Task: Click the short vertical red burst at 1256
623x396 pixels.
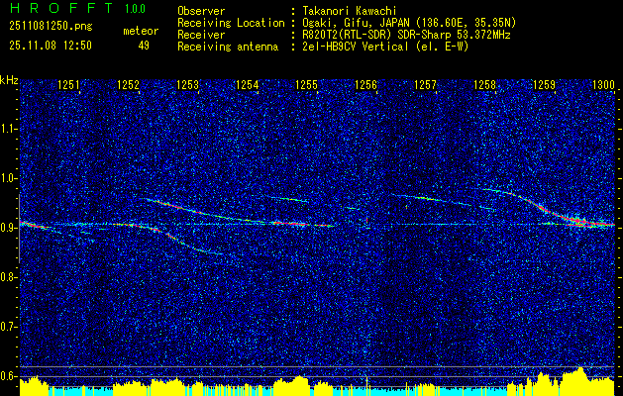Action: tap(367, 221)
